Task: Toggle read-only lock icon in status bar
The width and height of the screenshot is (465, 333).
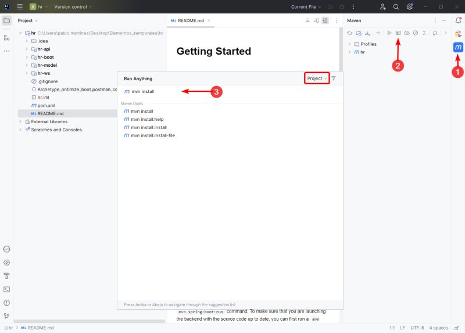Action: 457,328
